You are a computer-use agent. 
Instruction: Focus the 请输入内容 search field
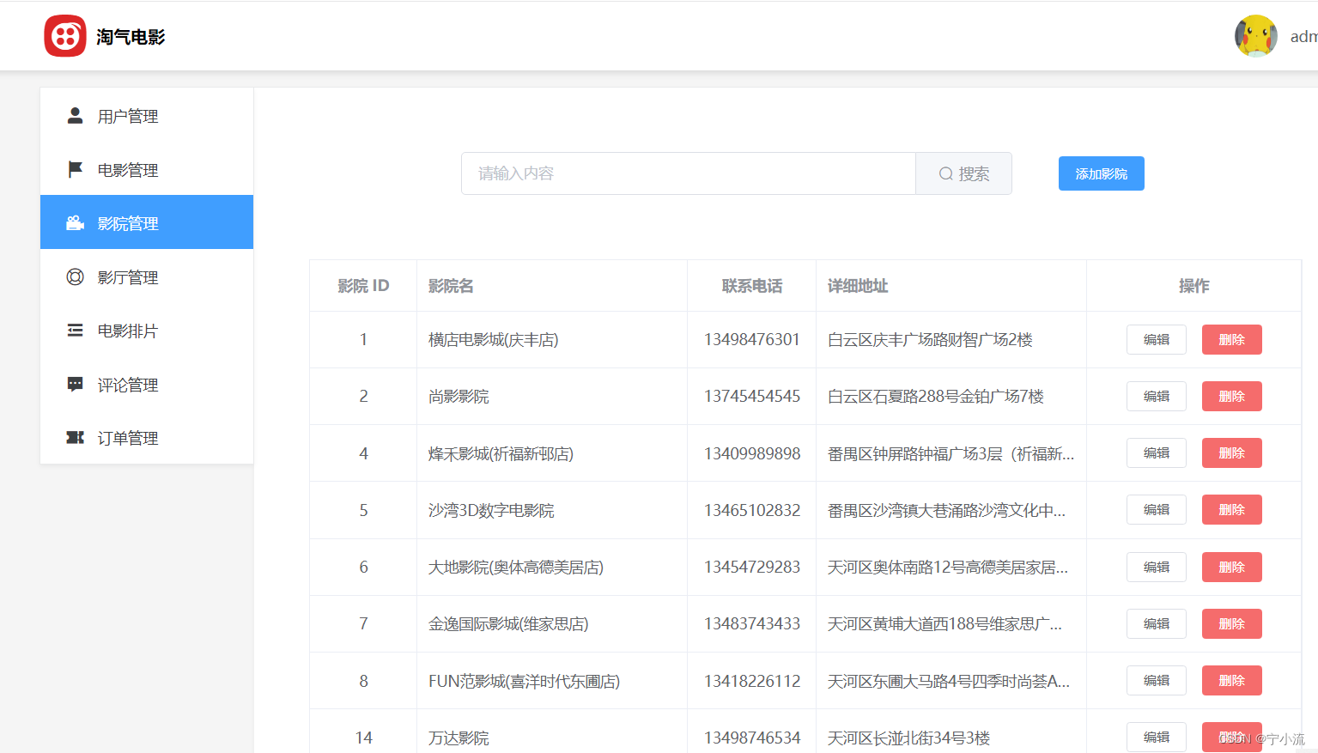689,173
